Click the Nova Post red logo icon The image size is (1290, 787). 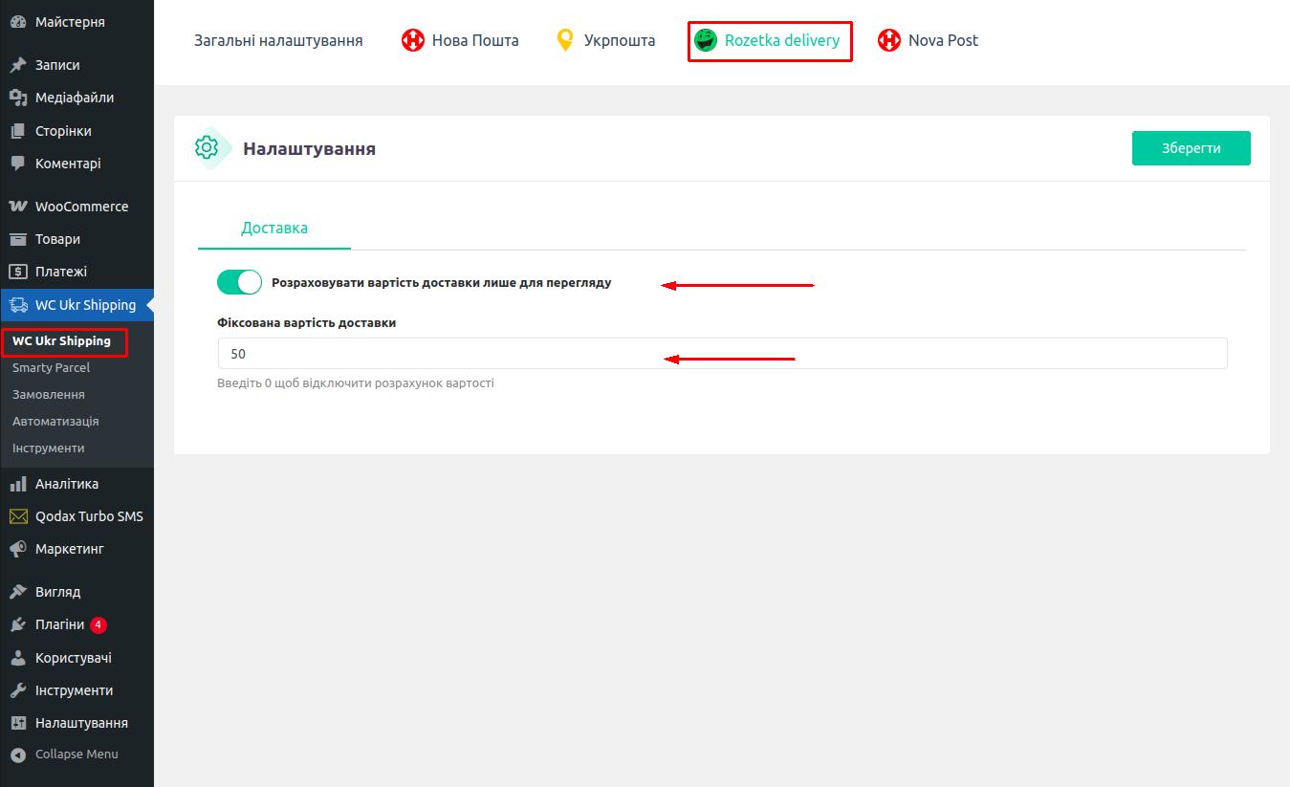pos(889,40)
